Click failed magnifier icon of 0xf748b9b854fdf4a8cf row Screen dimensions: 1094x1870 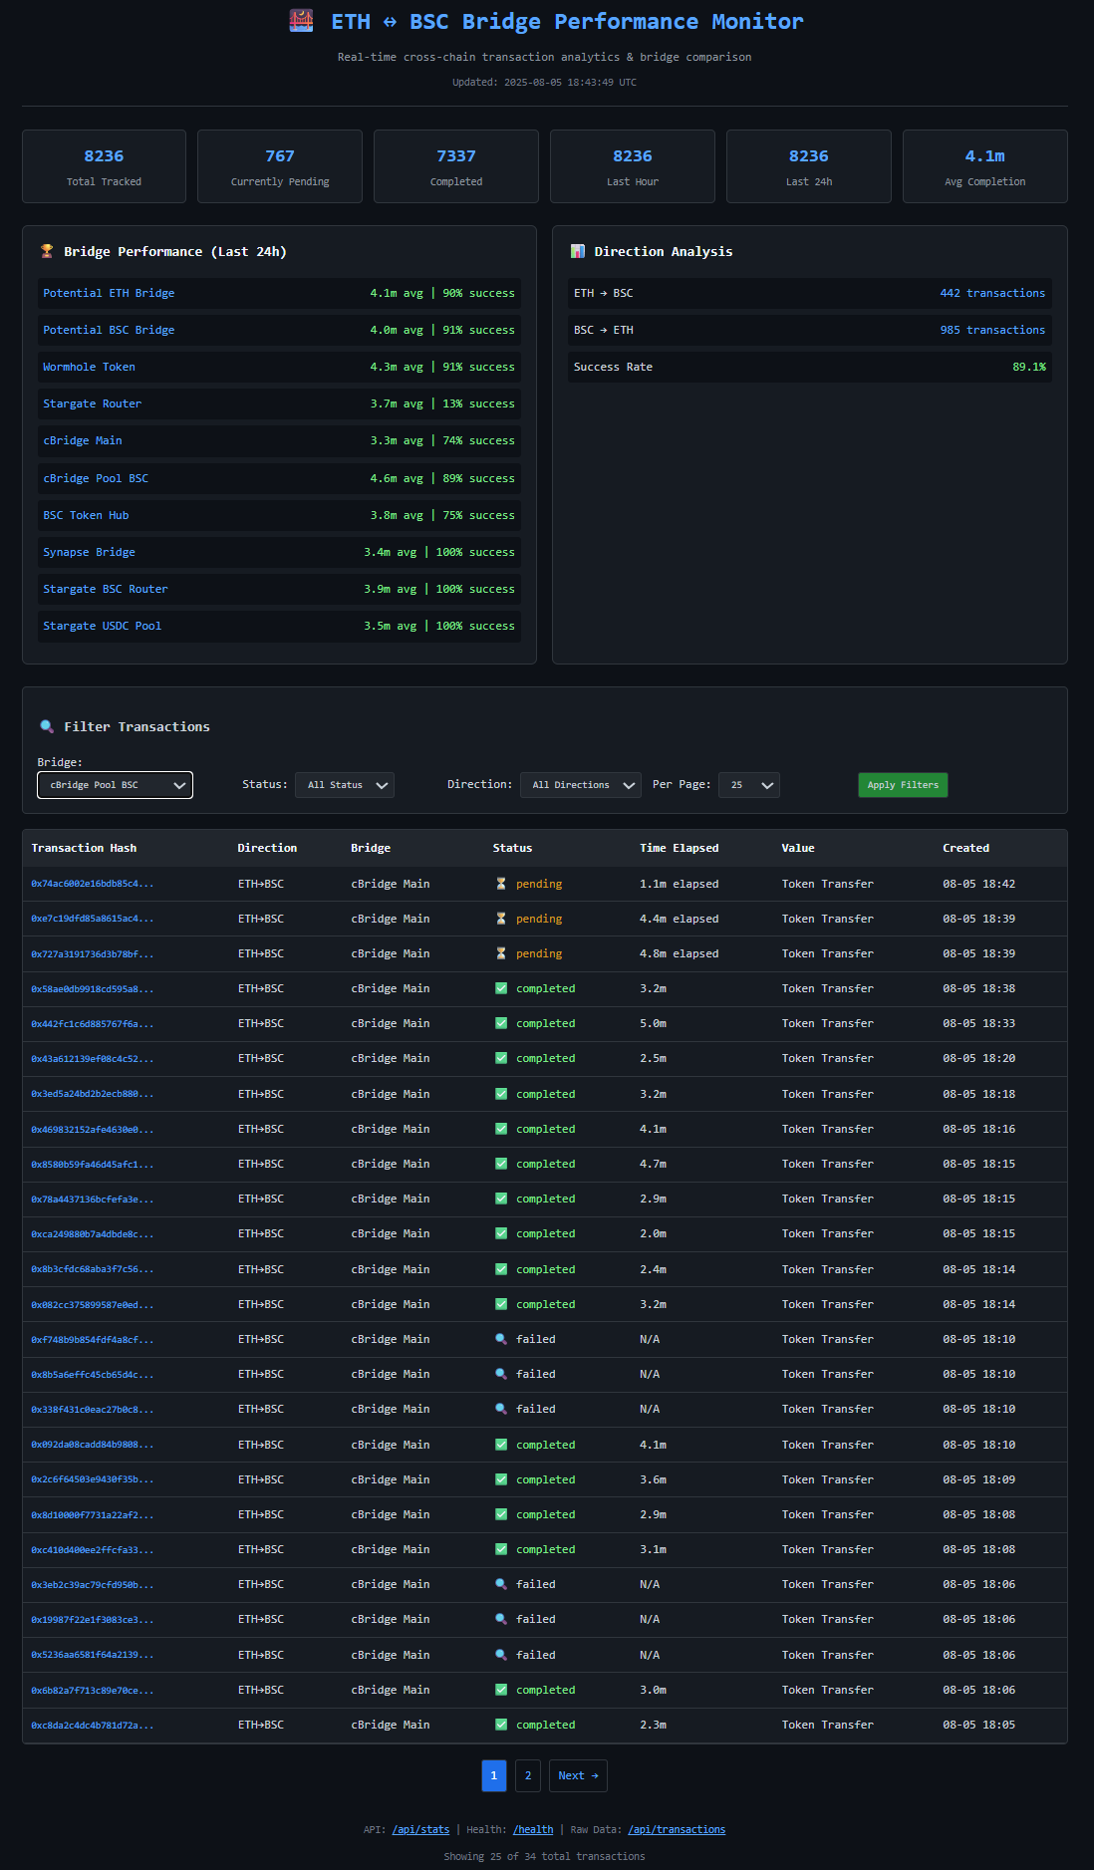pyautogui.click(x=501, y=1339)
